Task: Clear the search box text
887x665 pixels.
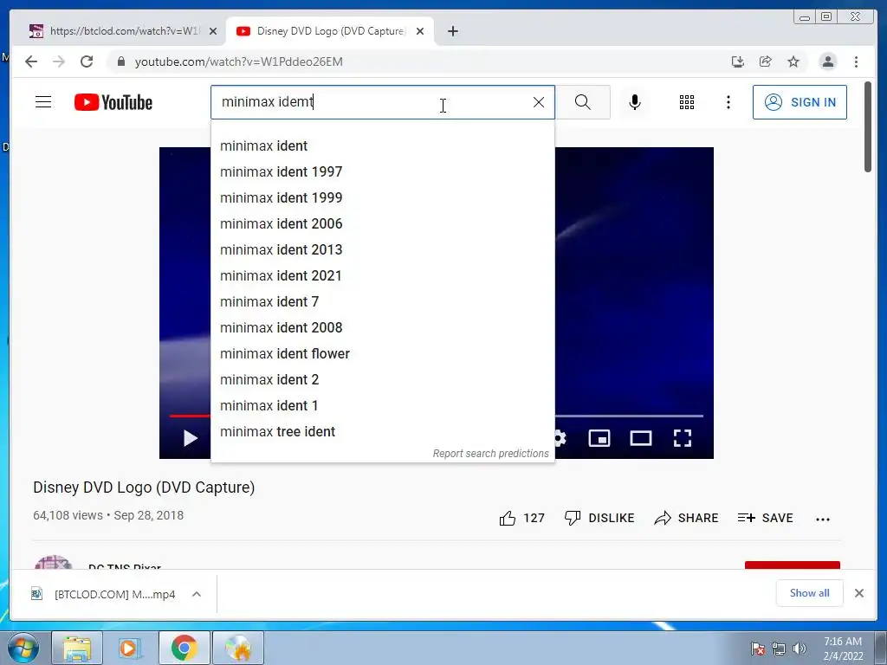Action: coord(539,102)
